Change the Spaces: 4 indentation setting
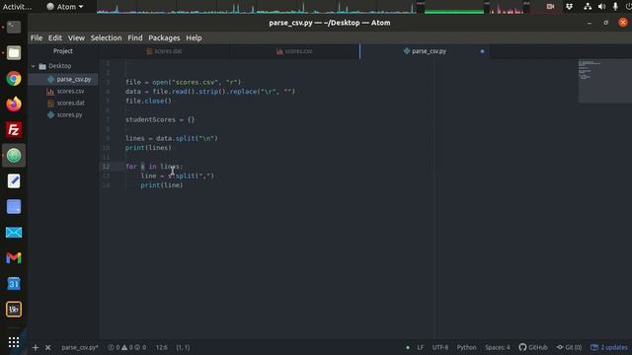Viewport: 632px width, 355px height. [498, 347]
